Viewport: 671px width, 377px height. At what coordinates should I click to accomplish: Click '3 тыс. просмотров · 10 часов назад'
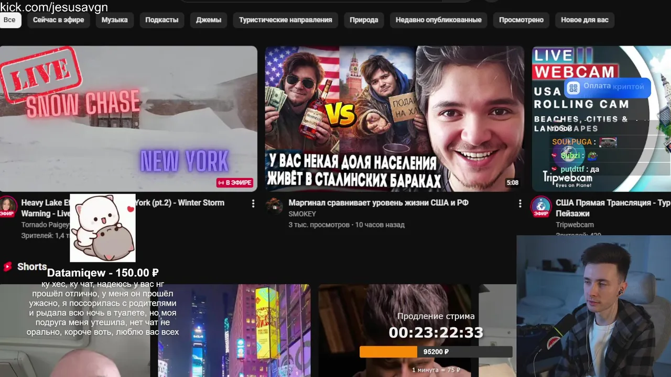coord(347,225)
